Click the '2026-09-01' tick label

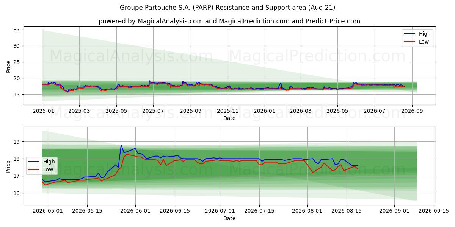click(394, 211)
